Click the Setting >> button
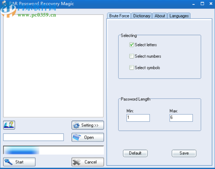Image resolution: width=215 pixels, height=169 pixels. point(88,125)
